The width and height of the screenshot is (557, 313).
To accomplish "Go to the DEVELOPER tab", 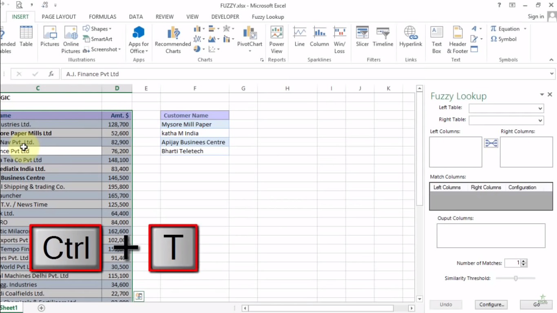I will 225,17.
